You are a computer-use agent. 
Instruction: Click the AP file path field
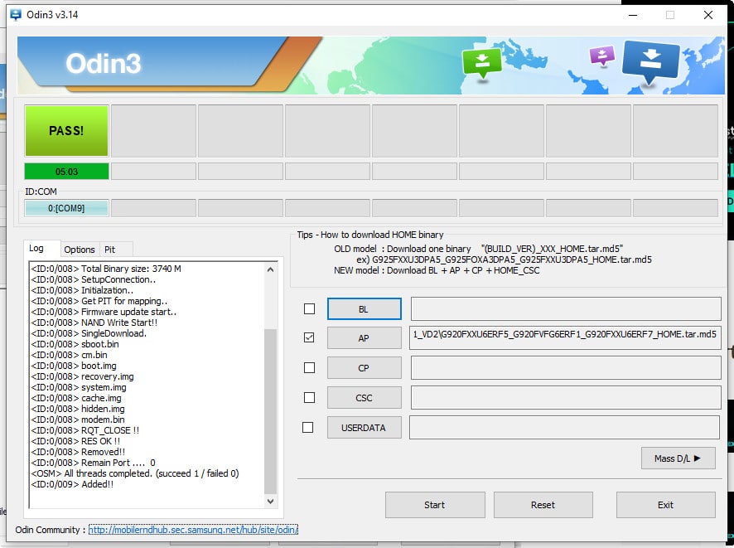pyautogui.click(x=565, y=337)
